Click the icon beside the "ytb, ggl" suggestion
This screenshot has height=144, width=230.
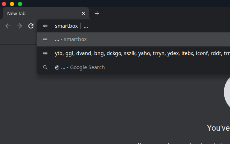(x=45, y=53)
